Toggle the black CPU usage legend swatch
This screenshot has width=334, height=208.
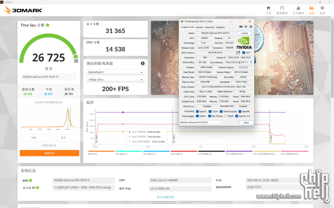(x=211, y=151)
